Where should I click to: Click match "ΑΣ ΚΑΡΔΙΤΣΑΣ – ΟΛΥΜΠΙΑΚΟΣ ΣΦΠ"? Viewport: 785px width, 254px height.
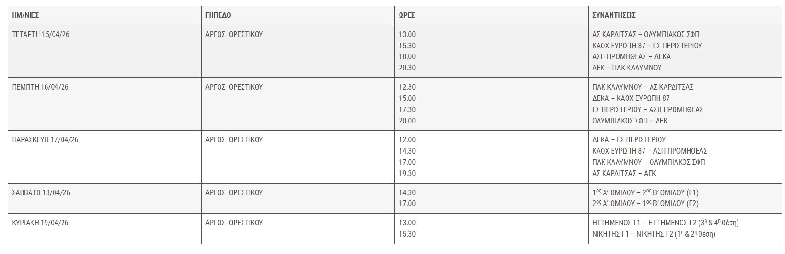pyautogui.click(x=645, y=35)
